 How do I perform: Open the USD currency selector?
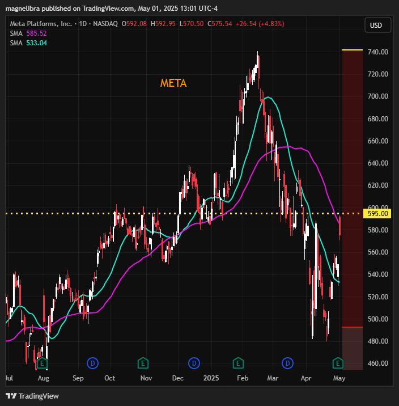(x=377, y=25)
